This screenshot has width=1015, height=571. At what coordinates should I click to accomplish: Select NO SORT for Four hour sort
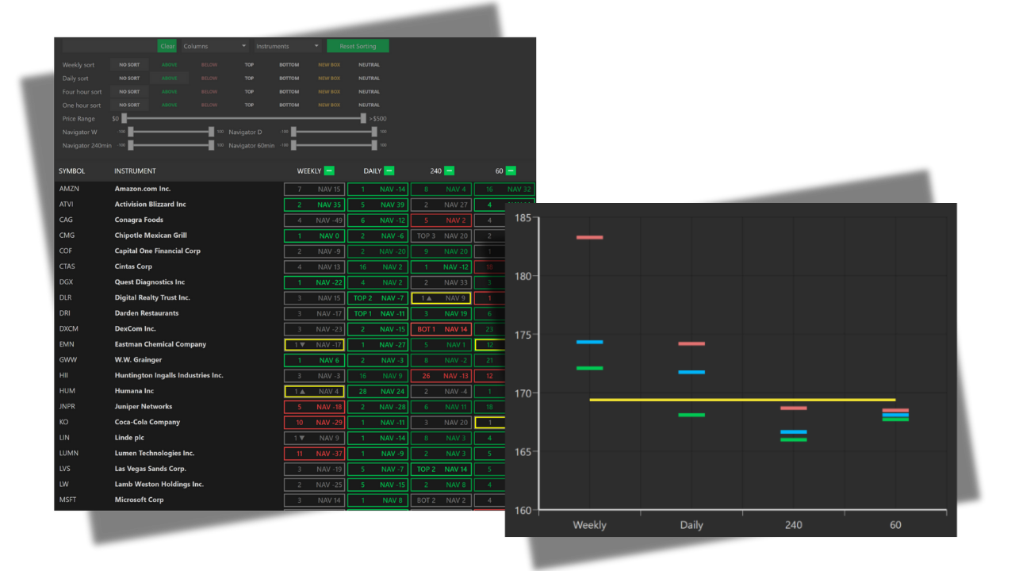129,92
